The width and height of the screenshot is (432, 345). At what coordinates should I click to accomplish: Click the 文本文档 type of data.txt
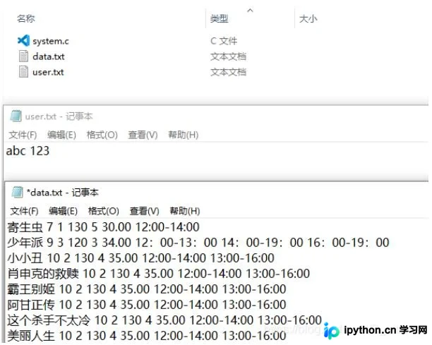tap(229, 56)
